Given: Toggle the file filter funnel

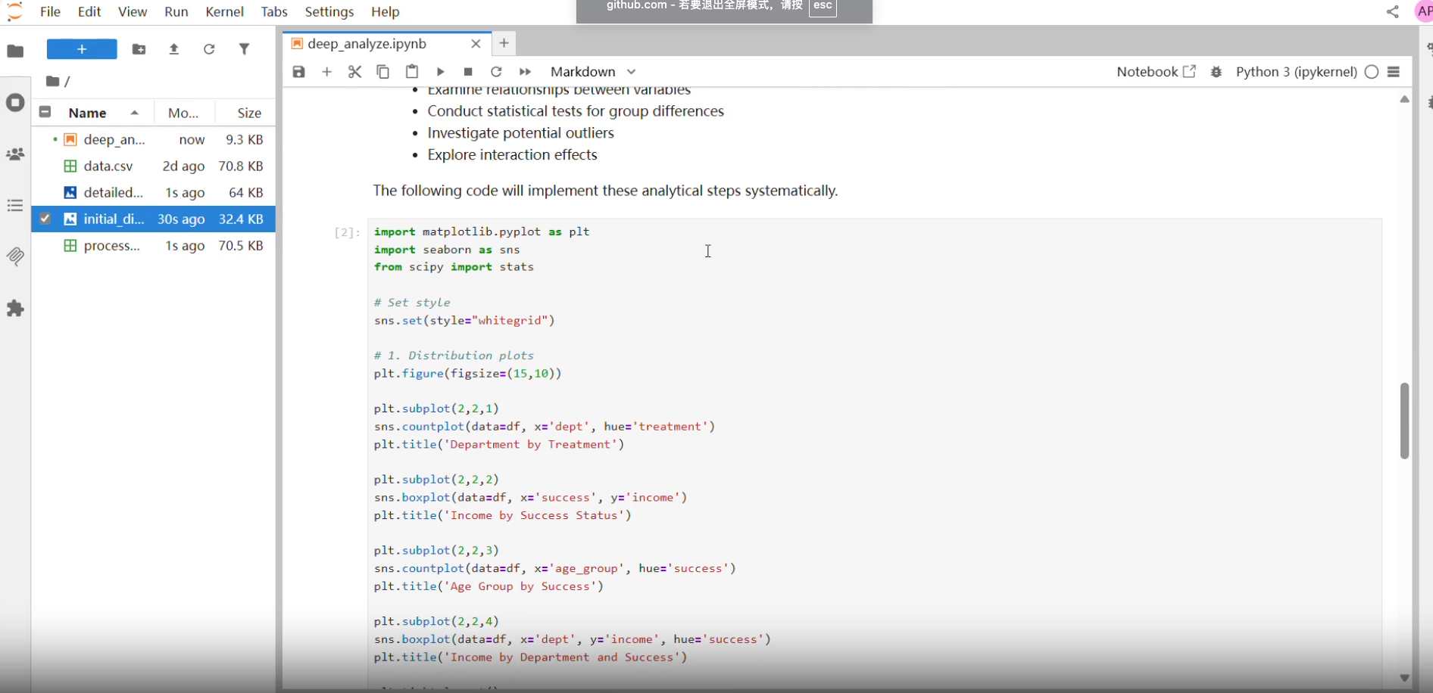Looking at the screenshot, I should click(244, 49).
